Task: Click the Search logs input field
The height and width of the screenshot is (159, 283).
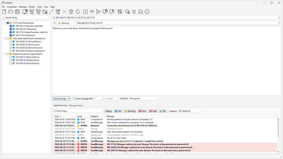Action: tap(78, 111)
